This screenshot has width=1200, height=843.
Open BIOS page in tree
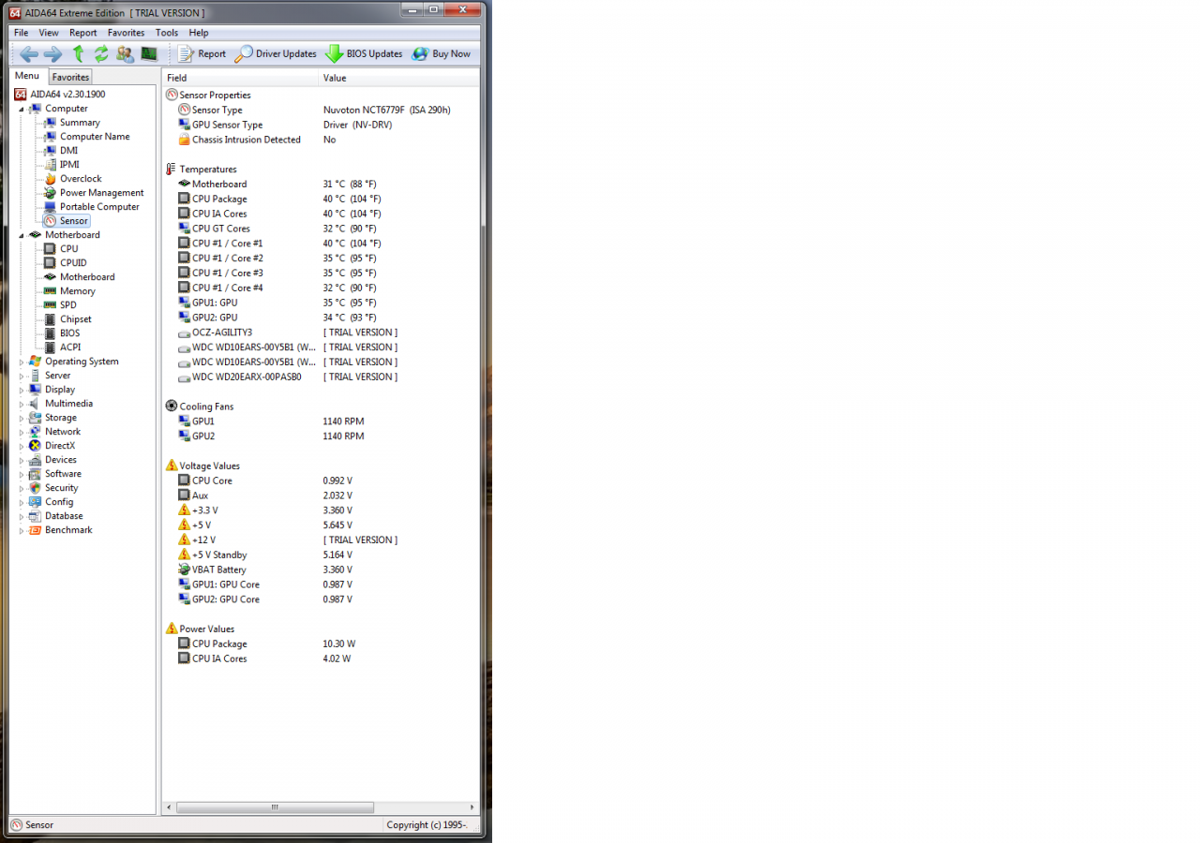[x=69, y=333]
